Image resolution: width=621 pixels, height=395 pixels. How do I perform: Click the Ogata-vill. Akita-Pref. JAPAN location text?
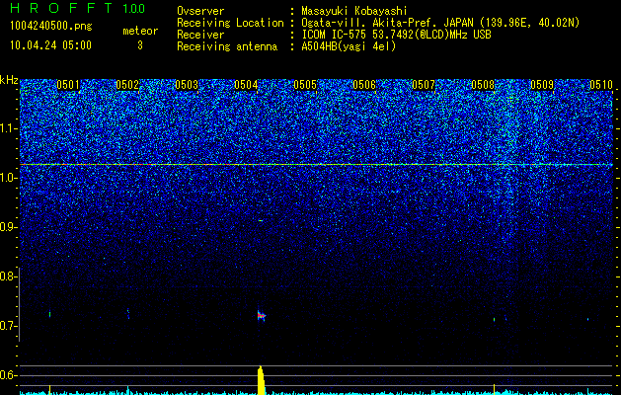(x=440, y=23)
